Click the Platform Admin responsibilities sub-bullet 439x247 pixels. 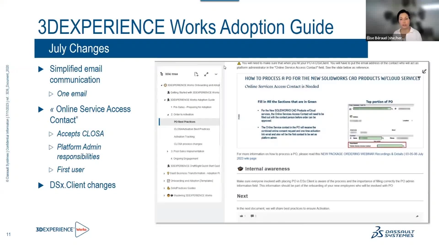tap(79, 152)
